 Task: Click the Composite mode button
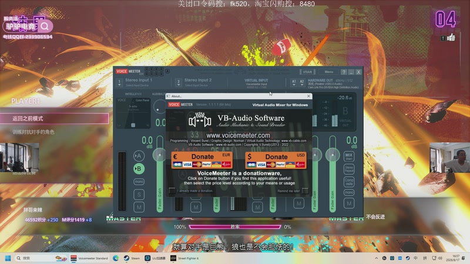point(349,181)
